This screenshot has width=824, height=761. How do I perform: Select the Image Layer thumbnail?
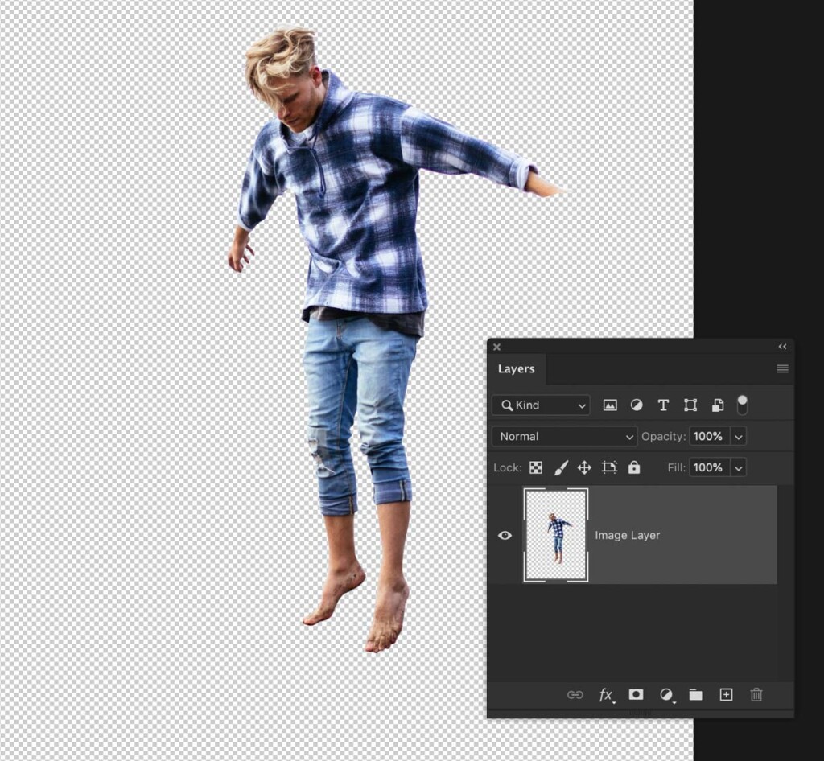555,535
